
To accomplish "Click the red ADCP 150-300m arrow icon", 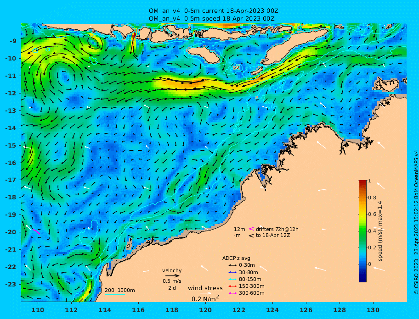I will 232,286.
